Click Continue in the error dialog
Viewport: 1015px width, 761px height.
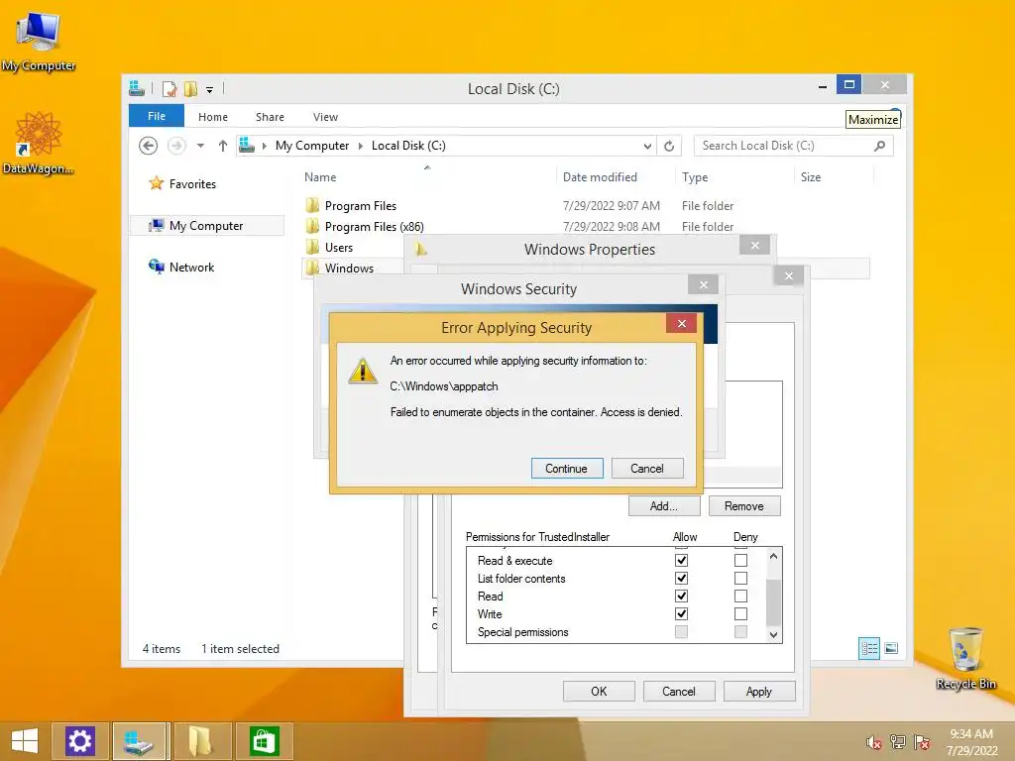point(567,469)
